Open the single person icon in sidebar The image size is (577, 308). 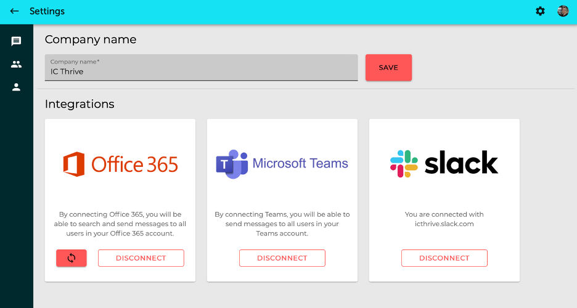click(16, 87)
